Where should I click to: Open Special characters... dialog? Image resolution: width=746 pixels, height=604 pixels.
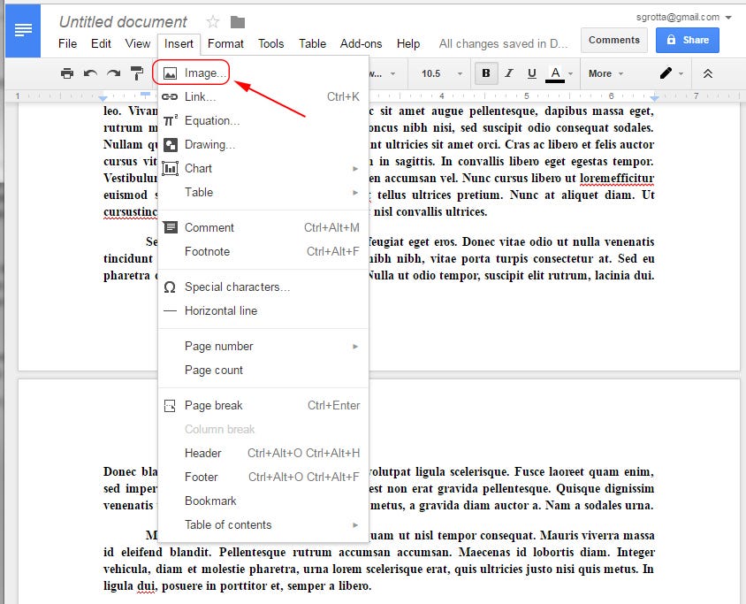coord(263,287)
